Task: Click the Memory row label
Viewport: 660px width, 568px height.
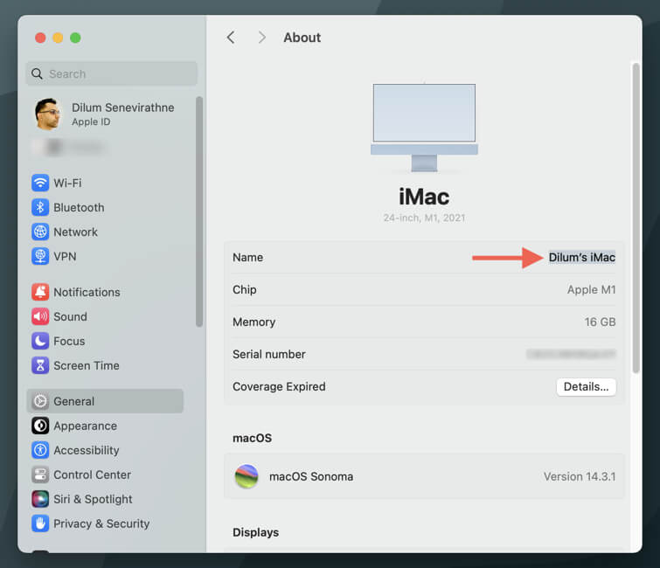Action: (x=254, y=322)
